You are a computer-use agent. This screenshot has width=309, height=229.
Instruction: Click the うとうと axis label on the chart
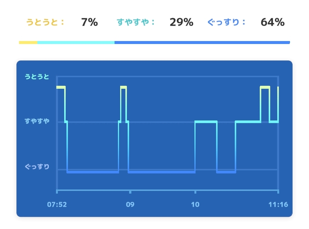[37, 77]
